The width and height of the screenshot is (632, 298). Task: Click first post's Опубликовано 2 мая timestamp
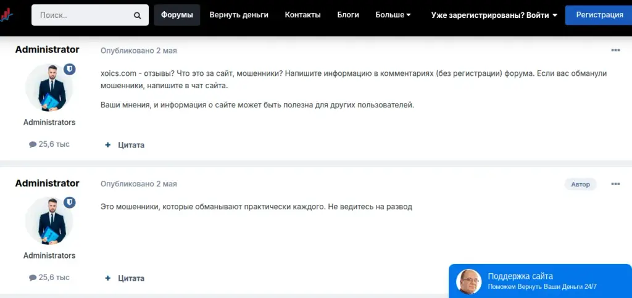point(139,51)
